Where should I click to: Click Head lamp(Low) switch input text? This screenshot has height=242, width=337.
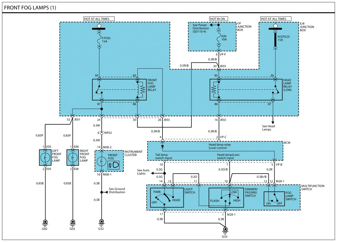point(228,156)
